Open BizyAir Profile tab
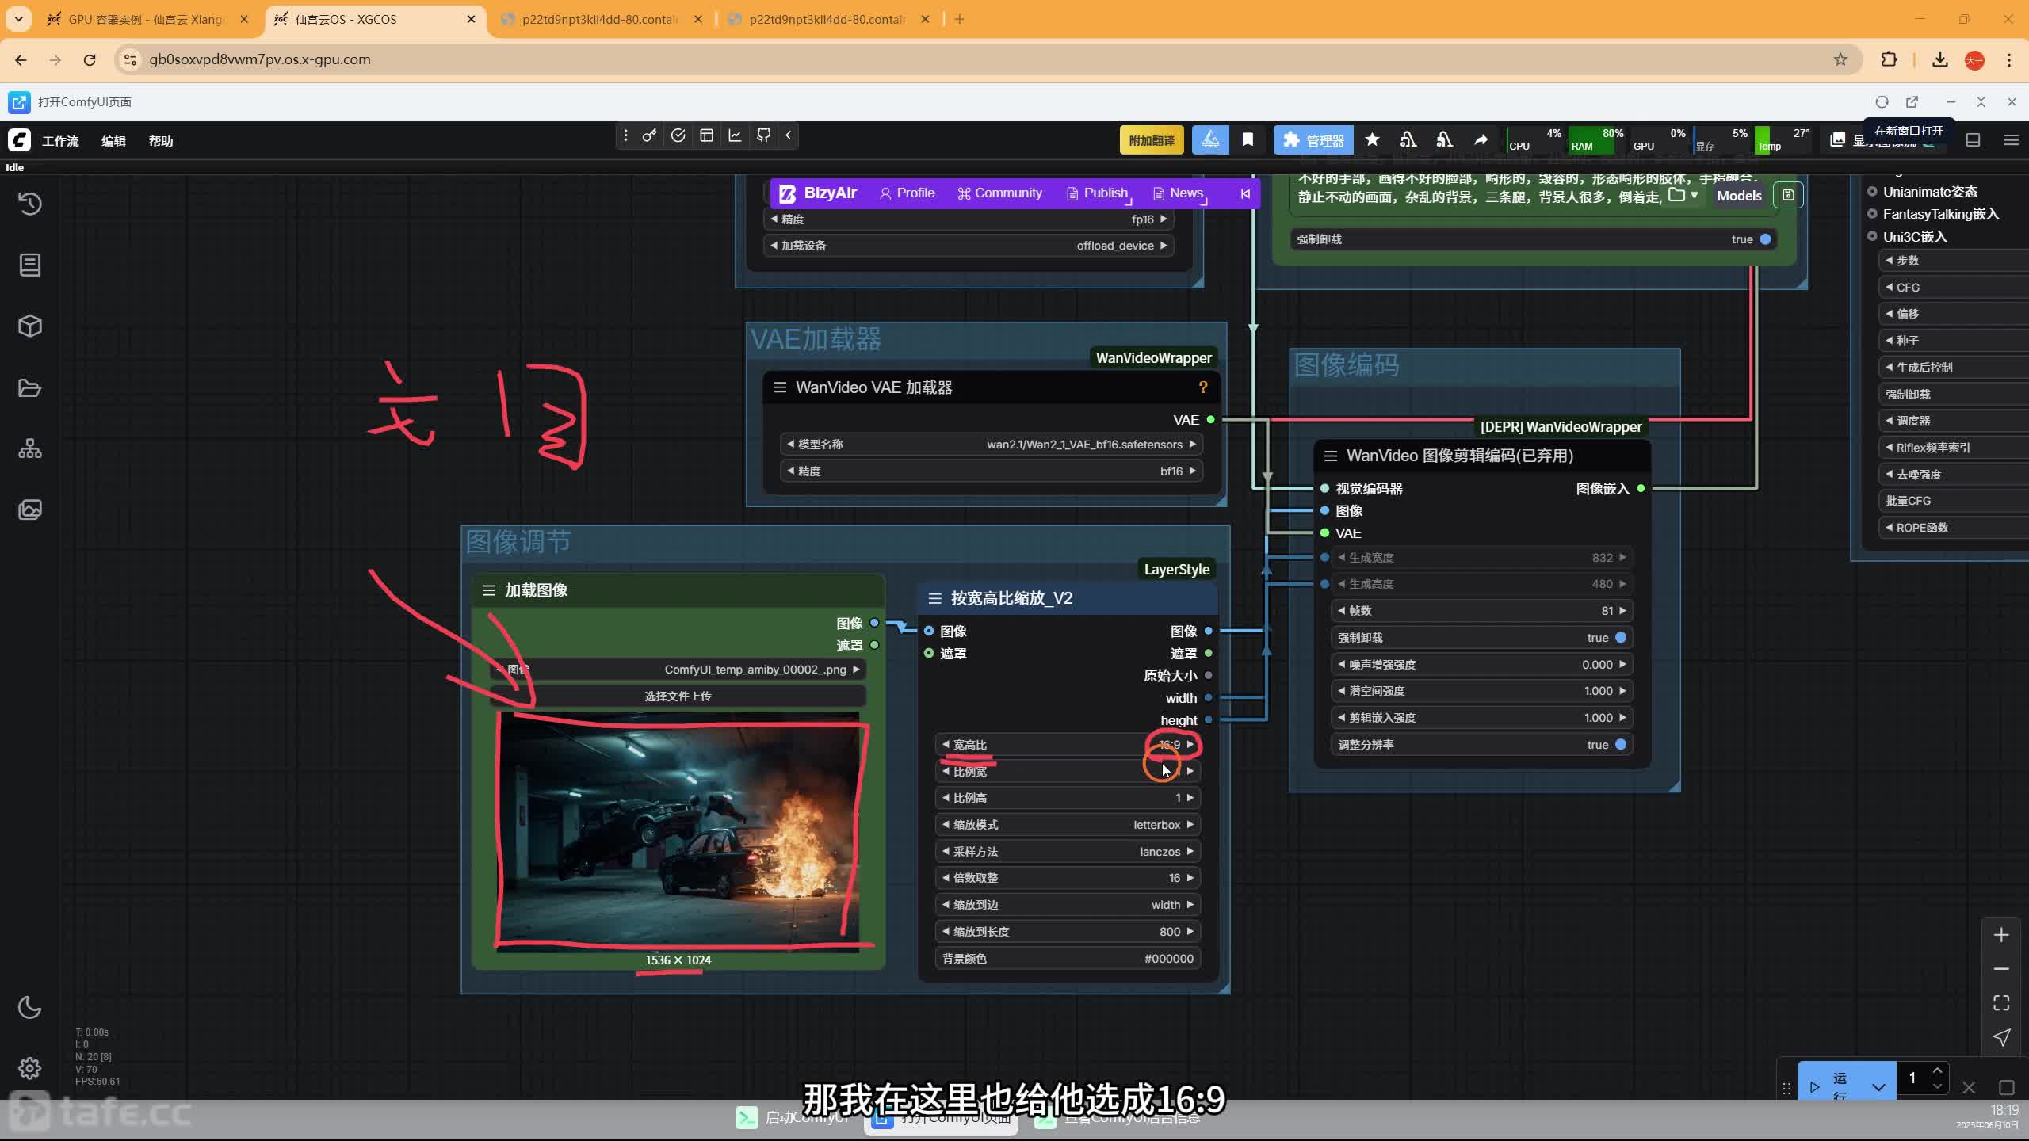Screen dimensions: 2029x1141 pyautogui.click(x=907, y=193)
